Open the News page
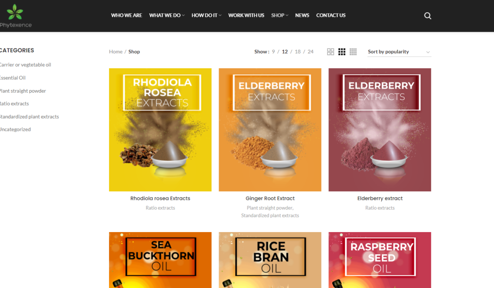The image size is (494, 288). (x=302, y=15)
